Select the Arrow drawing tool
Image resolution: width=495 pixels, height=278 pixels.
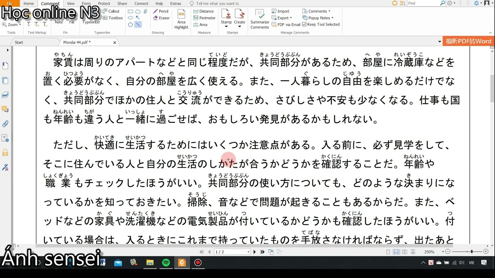coord(138,18)
